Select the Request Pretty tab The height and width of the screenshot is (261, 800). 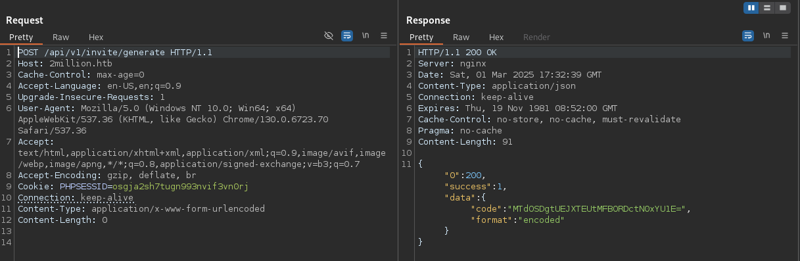point(21,37)
